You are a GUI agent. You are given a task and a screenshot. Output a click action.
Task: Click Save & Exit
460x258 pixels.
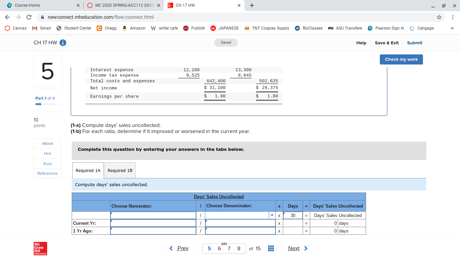coord(387,43)
